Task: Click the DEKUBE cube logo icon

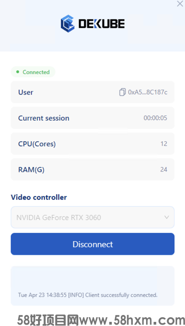Action: (x=67, y=23)
